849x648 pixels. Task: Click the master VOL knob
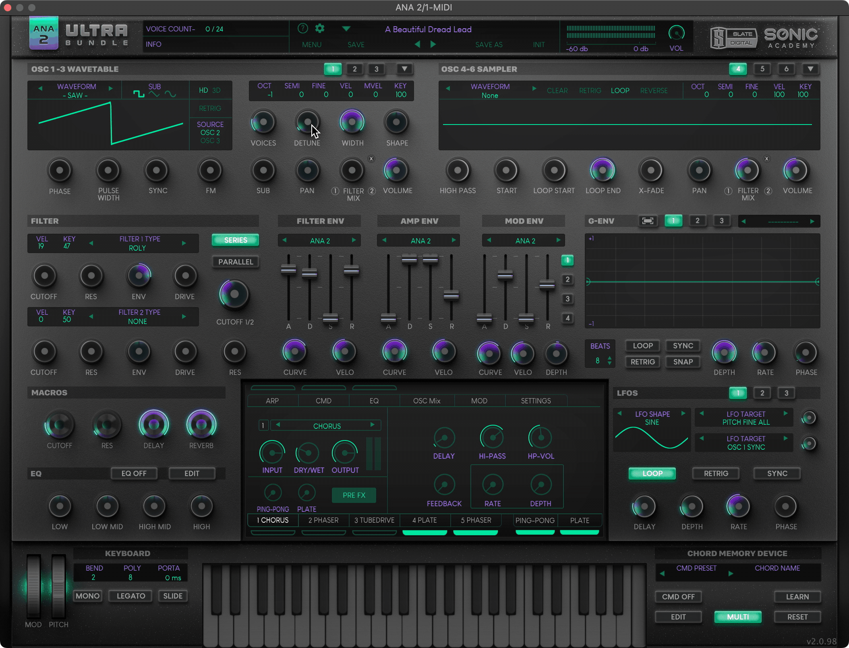pyautogui.click(x=676, y=33)
